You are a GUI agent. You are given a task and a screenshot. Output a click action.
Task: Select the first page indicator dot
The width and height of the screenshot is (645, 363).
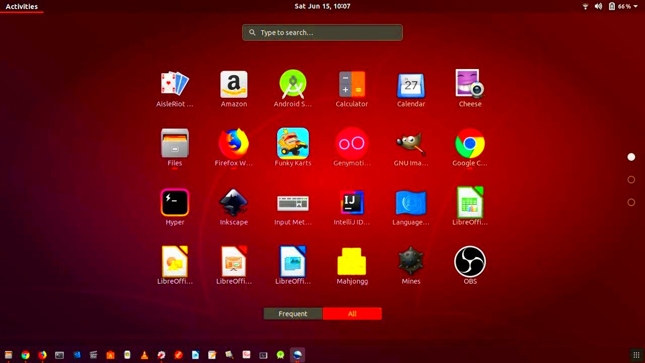point(631,157)
